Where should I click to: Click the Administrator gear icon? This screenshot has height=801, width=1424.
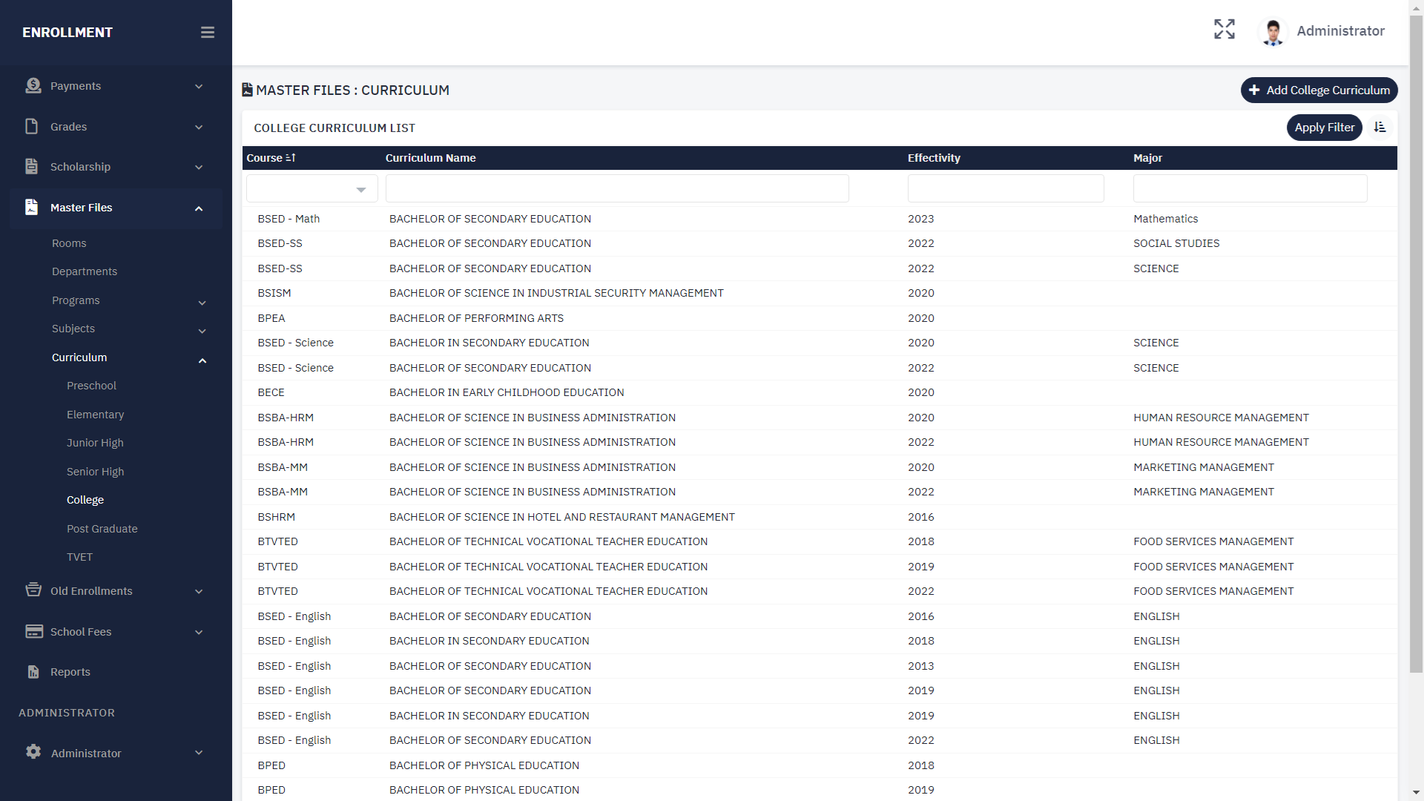33,752
